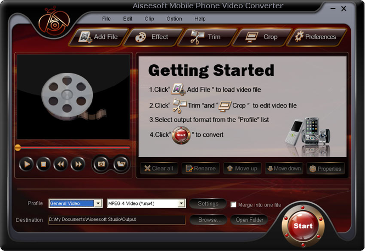This screenshot has height=251, width=365.
Task: Take a snapshot with the camera icon
Action: click(101, 164)
